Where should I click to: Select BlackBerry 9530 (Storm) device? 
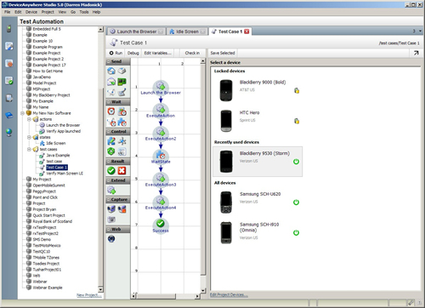pos(258,162)
